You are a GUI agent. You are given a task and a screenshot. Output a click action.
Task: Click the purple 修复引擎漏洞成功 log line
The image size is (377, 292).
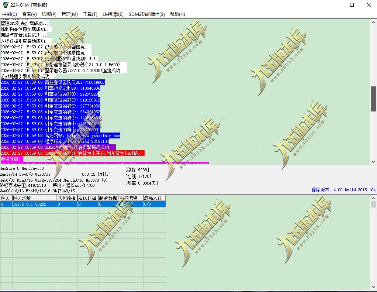(58, 147)
